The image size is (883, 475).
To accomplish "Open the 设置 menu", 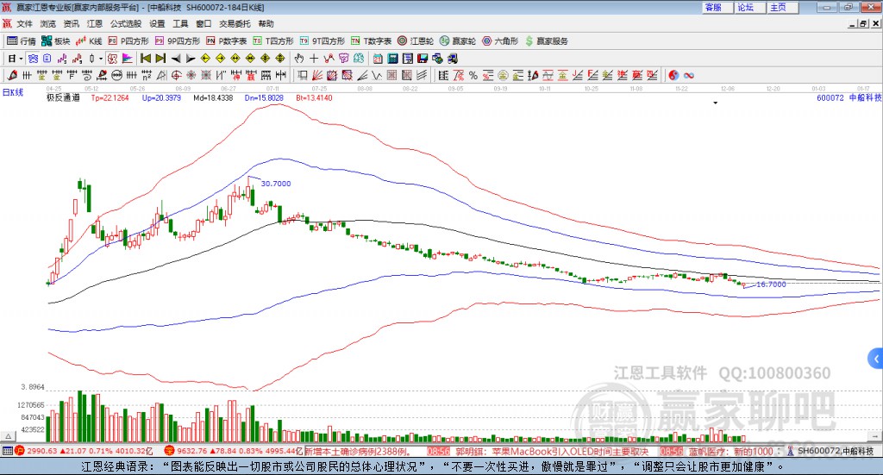I will point(157,23).
